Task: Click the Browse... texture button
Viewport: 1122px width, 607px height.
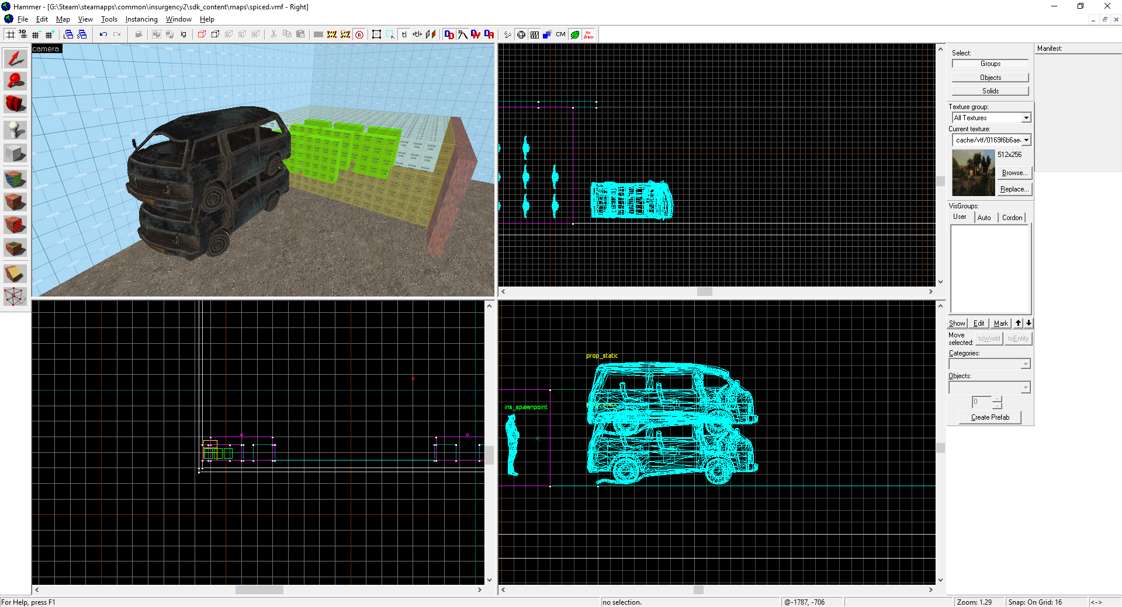Action: [x=1014, y=173]
